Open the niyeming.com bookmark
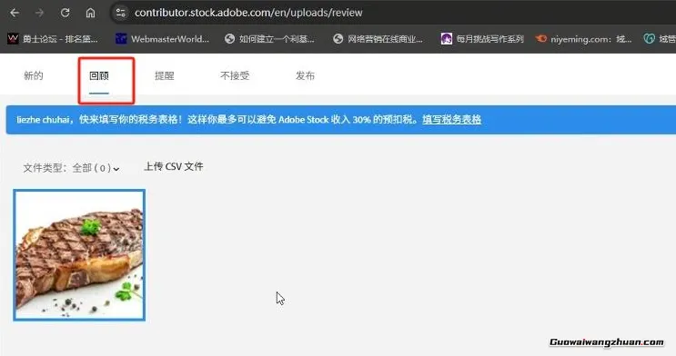The image size is (676, 356). tap(584, 39)
